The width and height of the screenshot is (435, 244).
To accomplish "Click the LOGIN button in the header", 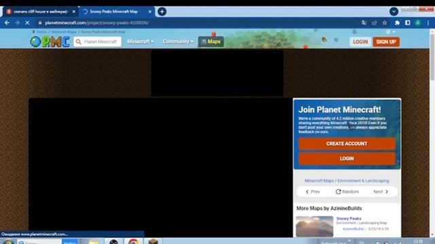I will [x=360, y=42].
